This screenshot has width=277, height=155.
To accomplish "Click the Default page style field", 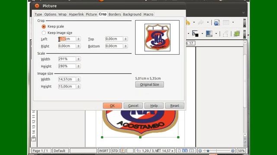I will pyautogui.click(x=61, y=151).
